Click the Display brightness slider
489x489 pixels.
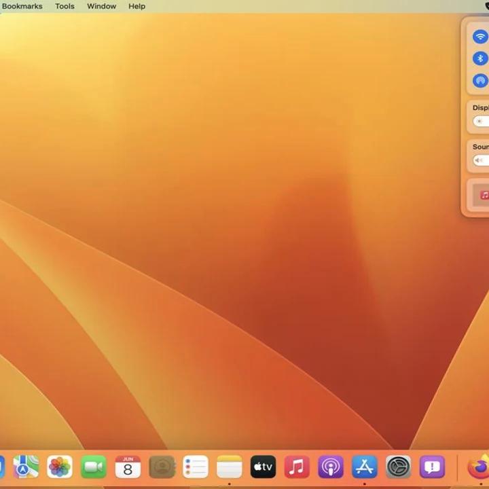[x=481, y=122]
